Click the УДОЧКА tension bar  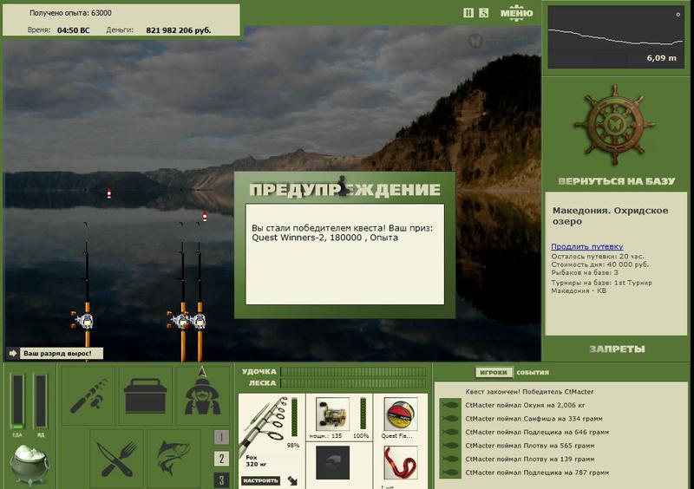(x=353, y=372)
